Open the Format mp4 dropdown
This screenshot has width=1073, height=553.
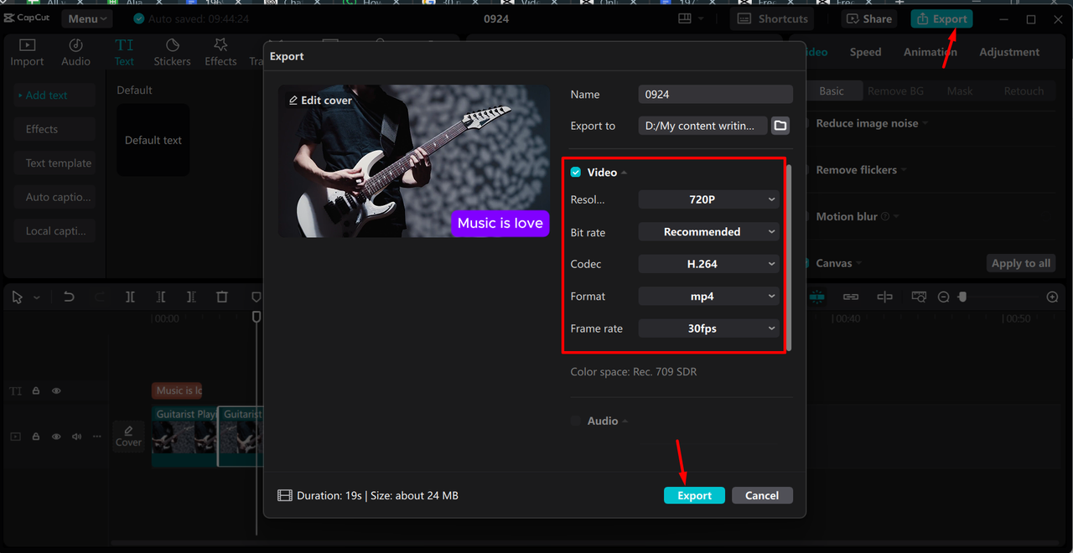[x=708, y=297]
